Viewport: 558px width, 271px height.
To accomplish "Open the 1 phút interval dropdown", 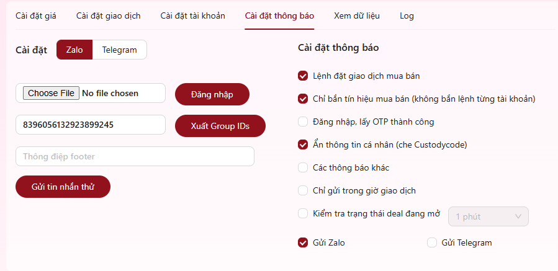I will [x=488, y=216].
